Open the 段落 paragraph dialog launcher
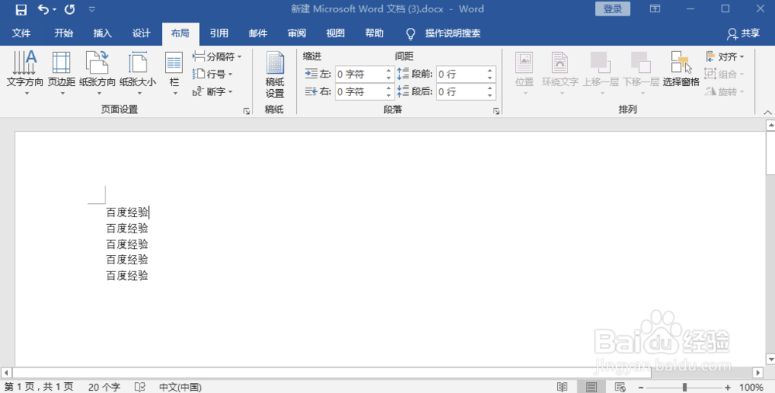Viewport: 775px width, 393px height. [x=496, y=111]
